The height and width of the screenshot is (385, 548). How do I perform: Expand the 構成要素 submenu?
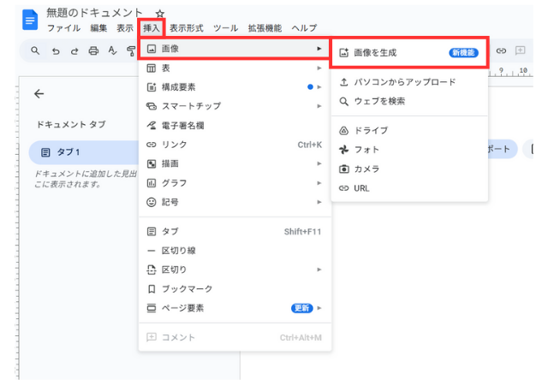point(234,87)
